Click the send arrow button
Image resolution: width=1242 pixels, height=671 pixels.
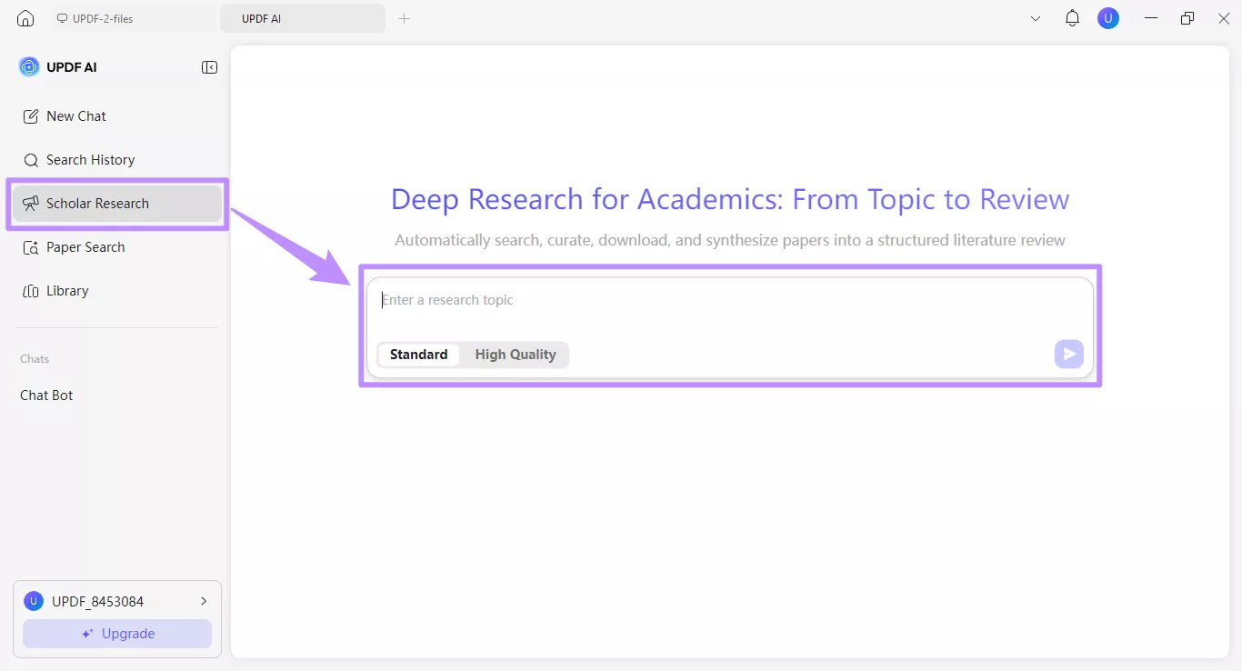[x=1069, y=355]
